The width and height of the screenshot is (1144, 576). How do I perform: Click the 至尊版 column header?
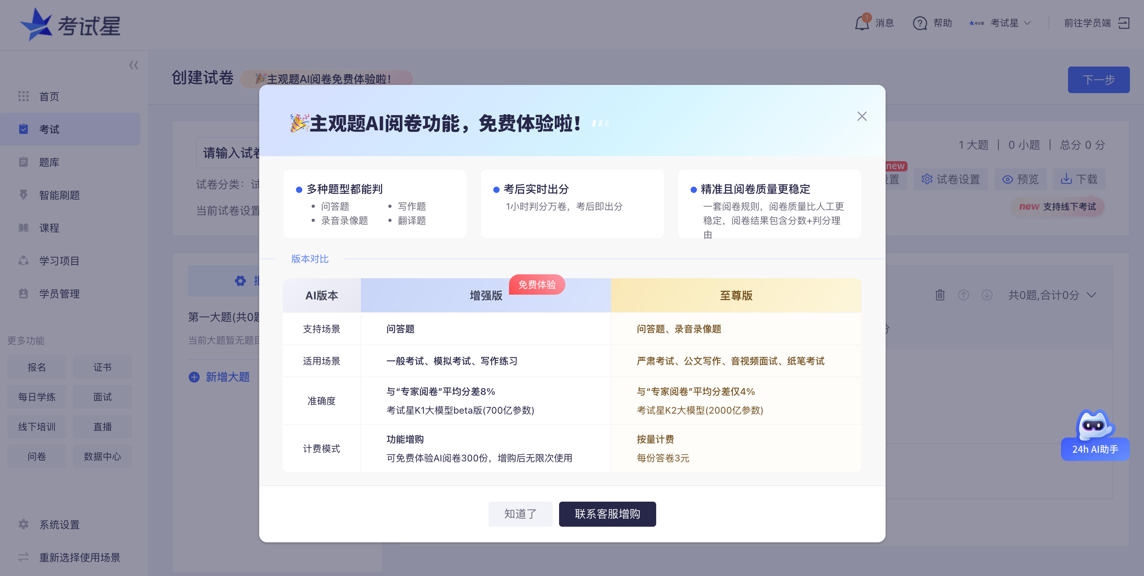(x=736, y=295)
